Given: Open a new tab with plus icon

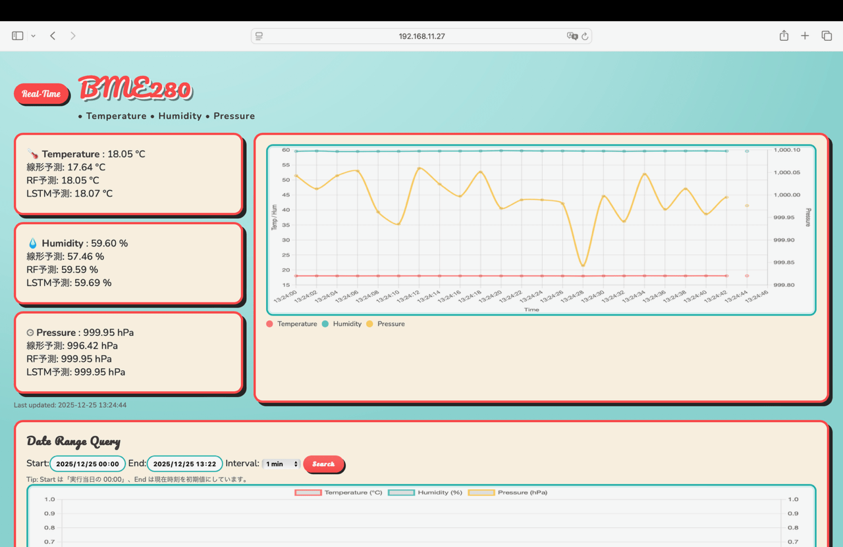Looking at the screenshot, I should pyautogui.click(x=805, y=36).
